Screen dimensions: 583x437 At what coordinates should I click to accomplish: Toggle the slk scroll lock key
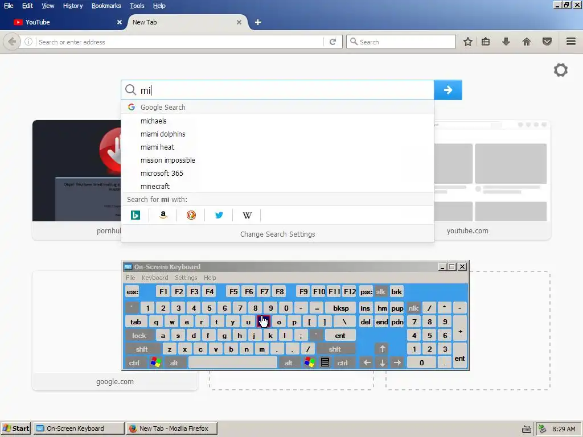pyautogui.click(x=381, y=292)
